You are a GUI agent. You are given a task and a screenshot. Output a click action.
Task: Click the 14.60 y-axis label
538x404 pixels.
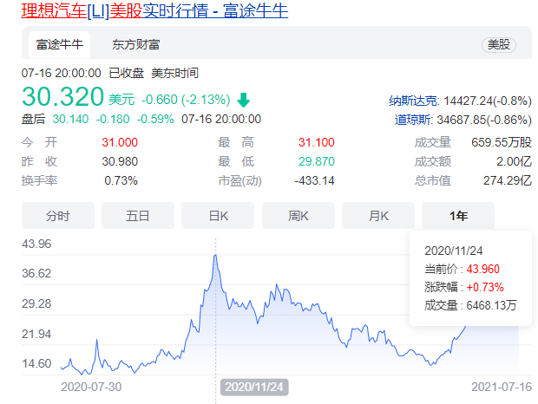[36, 363]
